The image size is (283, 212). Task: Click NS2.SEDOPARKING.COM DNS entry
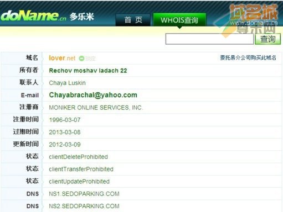click(84, 206)
